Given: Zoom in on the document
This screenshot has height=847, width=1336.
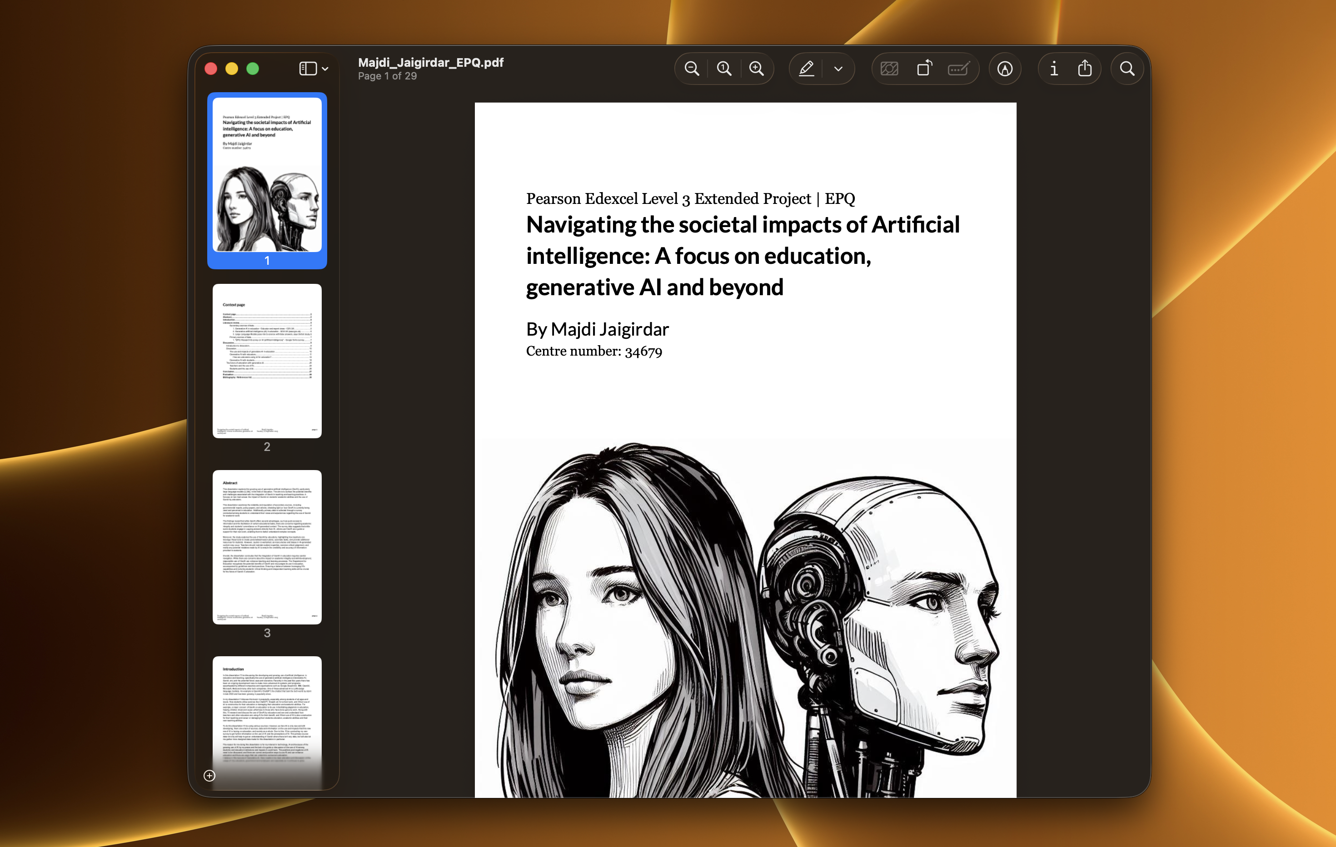Looking at the screenshot, I should click(757, 68).
